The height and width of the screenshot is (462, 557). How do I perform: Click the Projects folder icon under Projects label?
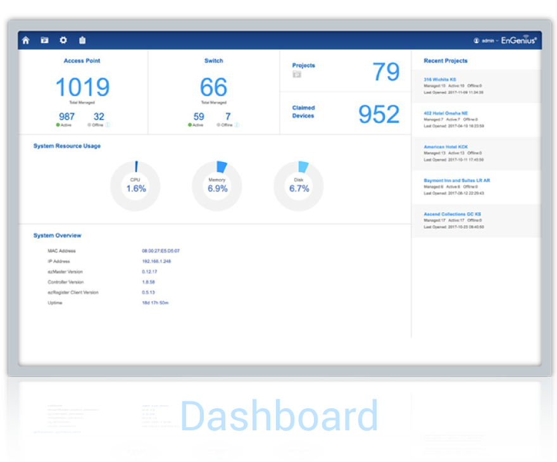(x=297, y=74)
